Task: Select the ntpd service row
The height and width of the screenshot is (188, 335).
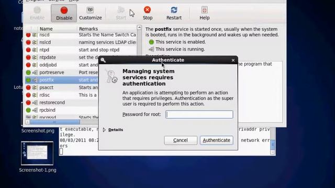Action: click(x=81, y=50)
